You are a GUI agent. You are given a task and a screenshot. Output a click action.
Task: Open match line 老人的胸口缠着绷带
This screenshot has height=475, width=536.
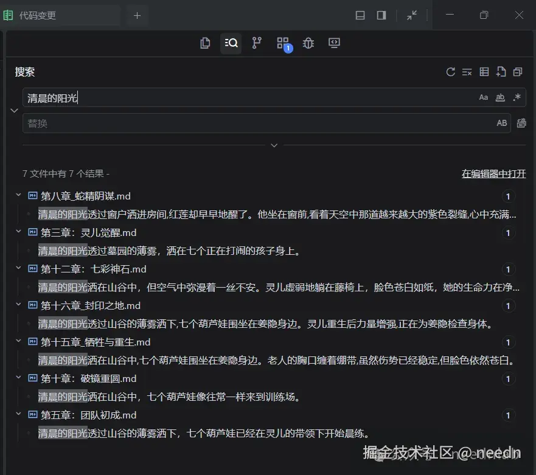277,360
